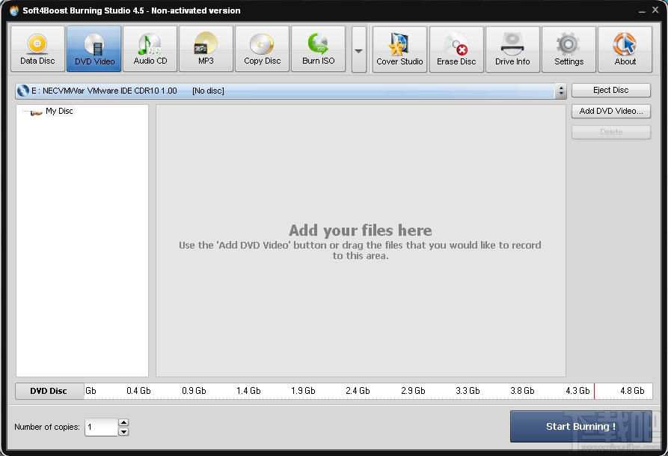Select the DVD Video mode
Image resolution: width=668 pixels, height=456 pixels.
click(94, 49)
